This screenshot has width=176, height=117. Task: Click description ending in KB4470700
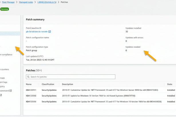[98, 96]
